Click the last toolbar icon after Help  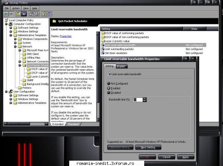[x=49, y=14]
